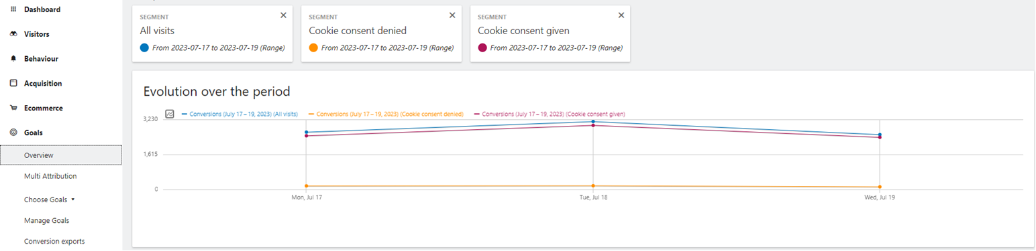
Task: Open the Ecommerce cart icon
Action: click(13, 108)
